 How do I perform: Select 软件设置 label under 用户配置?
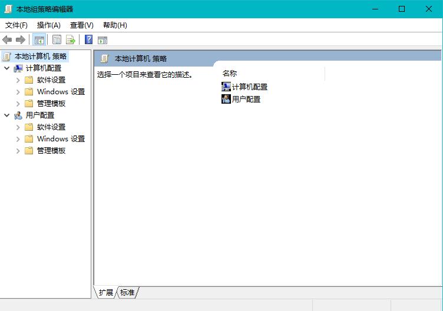coord(51,127)
